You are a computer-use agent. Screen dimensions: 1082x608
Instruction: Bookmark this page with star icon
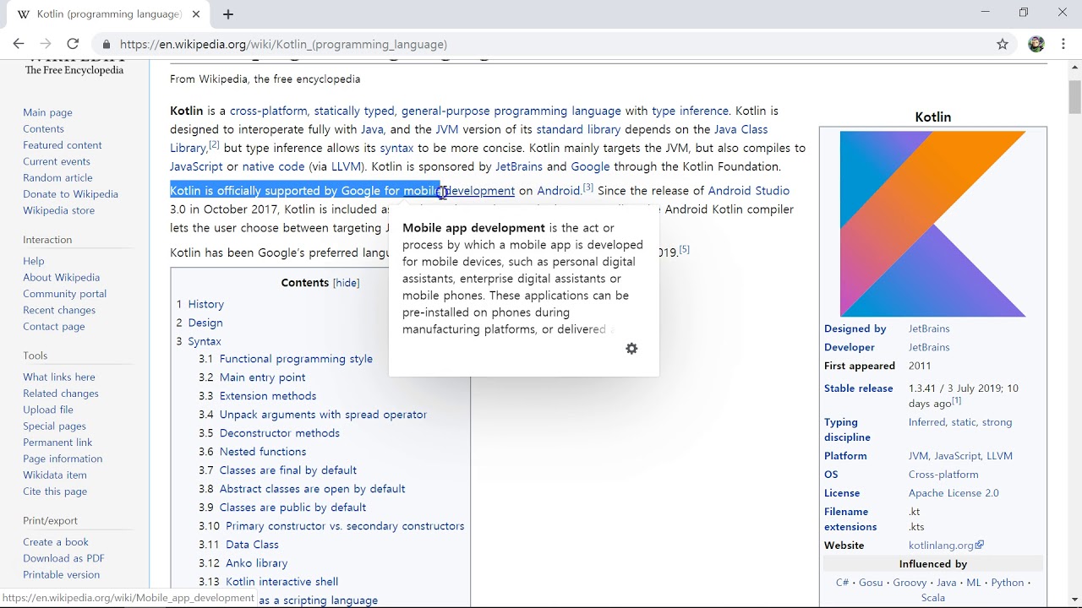1003,44
